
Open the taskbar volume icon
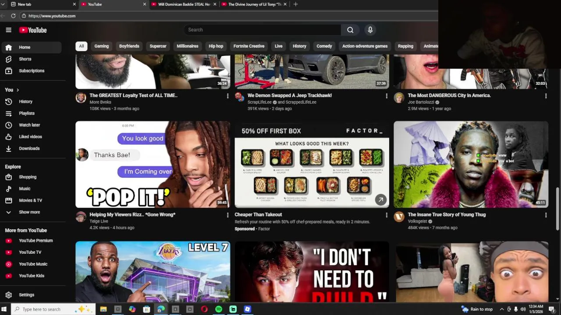523,309
